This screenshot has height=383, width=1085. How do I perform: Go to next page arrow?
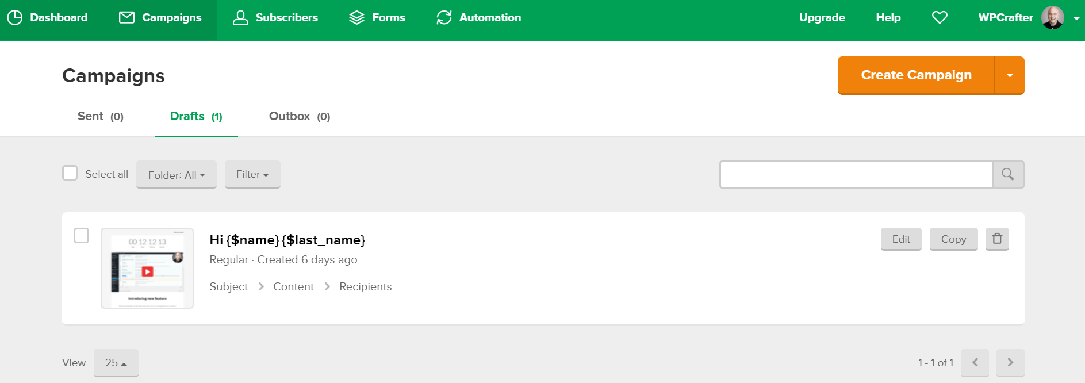1010,362
